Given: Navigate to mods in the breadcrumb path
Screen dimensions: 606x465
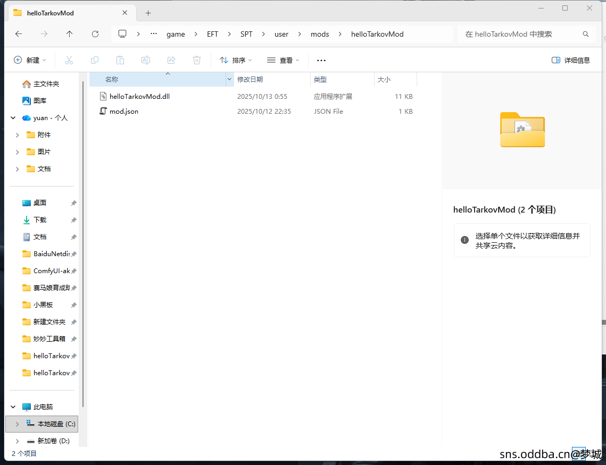Looking at the screenshot, I should [320, 34].
